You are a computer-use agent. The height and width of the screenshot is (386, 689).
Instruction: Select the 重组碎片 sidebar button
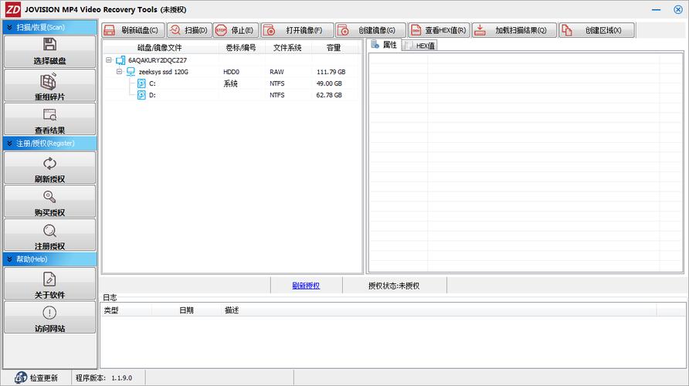(49, 86)
